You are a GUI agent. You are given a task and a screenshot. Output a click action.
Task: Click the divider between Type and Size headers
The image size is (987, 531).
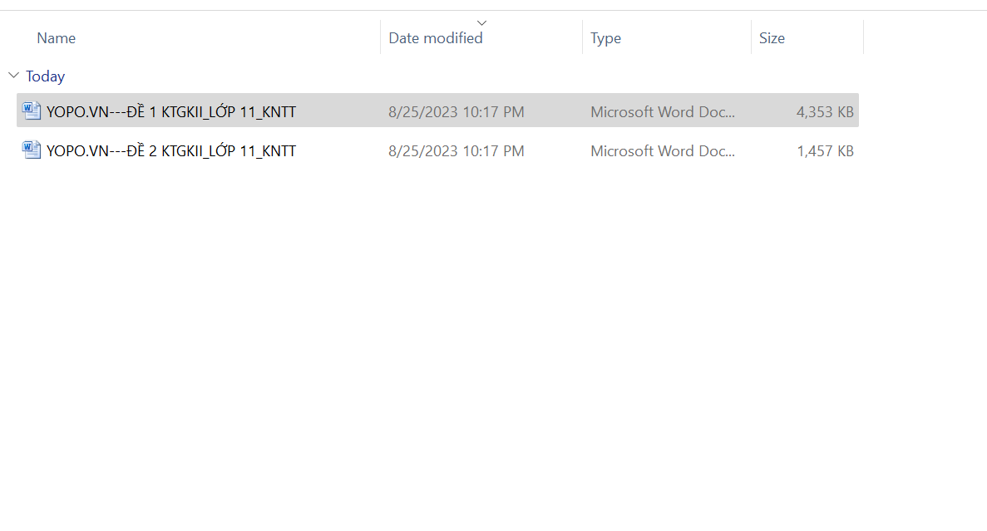(x=751, y=38)
